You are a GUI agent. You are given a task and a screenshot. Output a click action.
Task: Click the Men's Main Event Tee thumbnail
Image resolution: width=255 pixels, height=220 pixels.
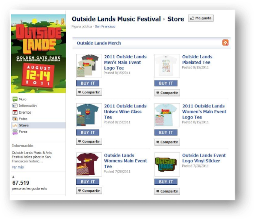tap(89, 66)
